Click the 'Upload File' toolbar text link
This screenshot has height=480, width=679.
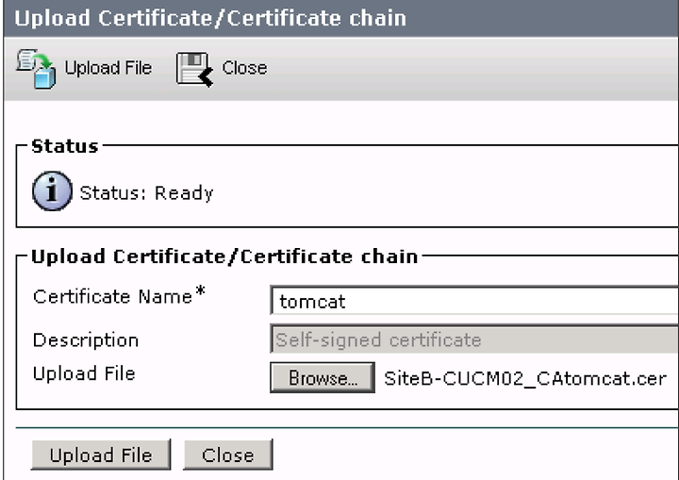[x=108, y=68]
